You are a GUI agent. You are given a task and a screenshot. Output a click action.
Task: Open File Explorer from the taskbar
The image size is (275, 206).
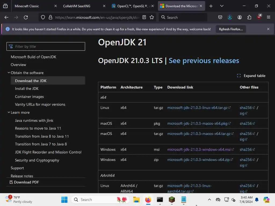pos(136,200)
